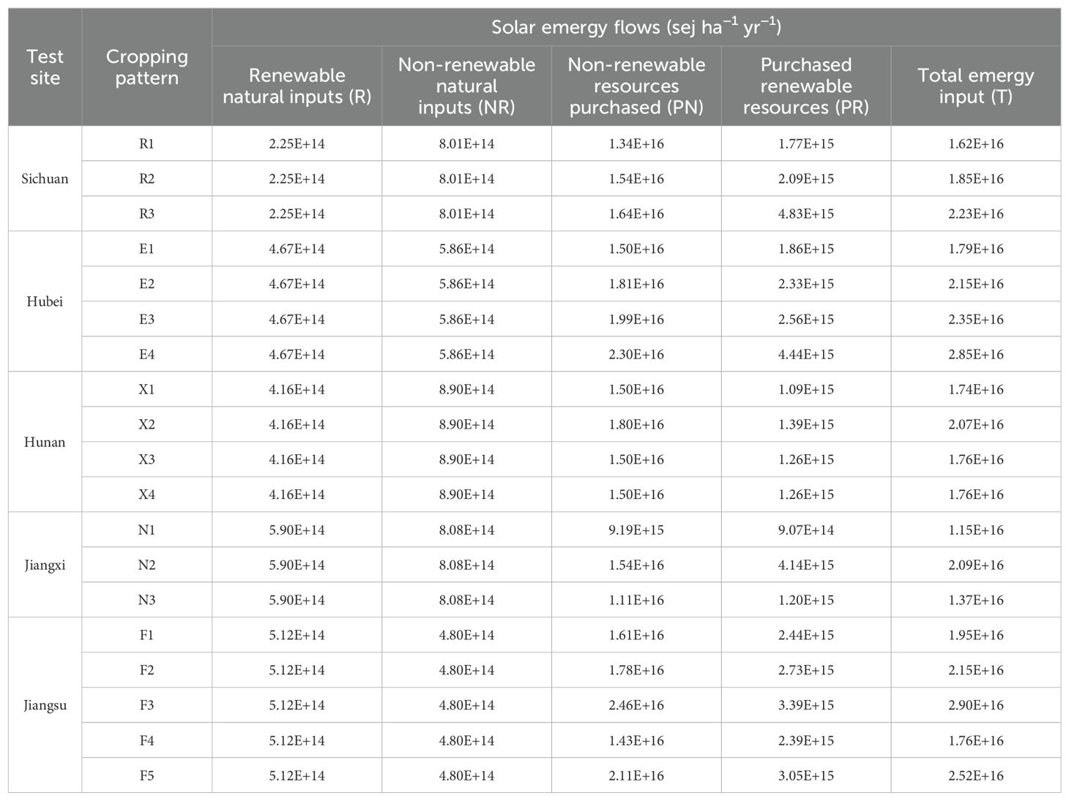Select the Hunan test site cell
Image resolution: width=1069 pixels, height=801 pixels.
coord(45,442)
